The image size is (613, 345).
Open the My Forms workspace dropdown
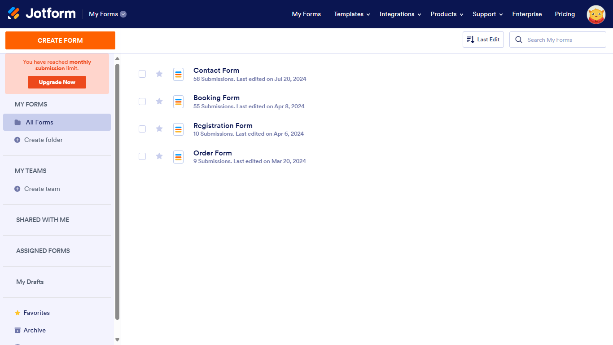(x=108, y=14)
